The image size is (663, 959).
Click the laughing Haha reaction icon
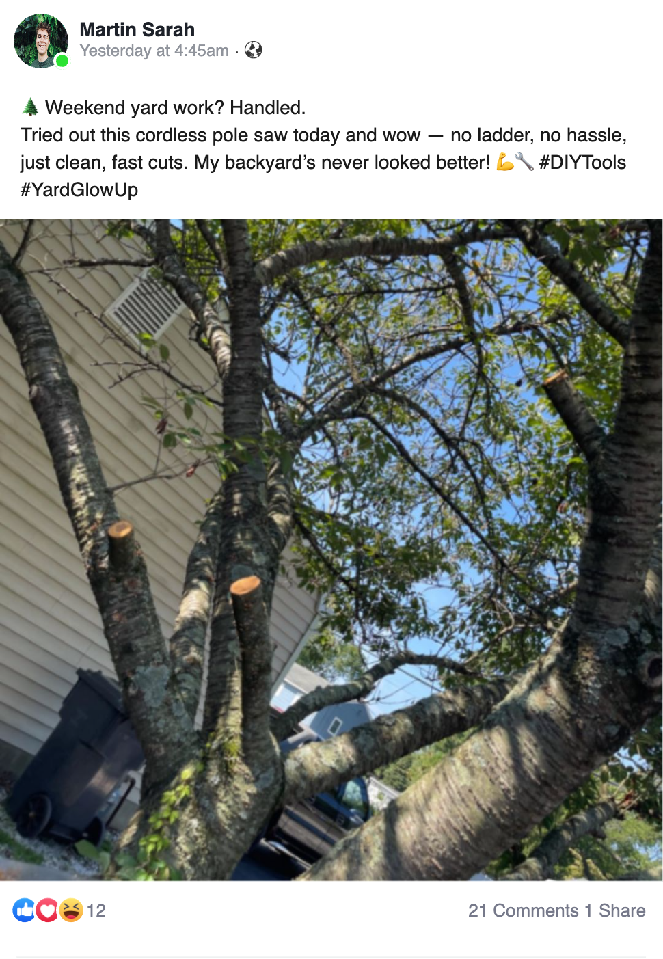[x=70, y=910]
